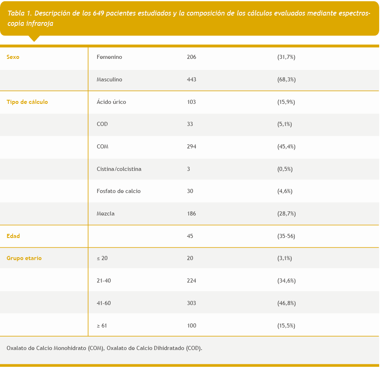Select the Ácido úrico cell
The image size is (380, 368).
pos(111,102)
